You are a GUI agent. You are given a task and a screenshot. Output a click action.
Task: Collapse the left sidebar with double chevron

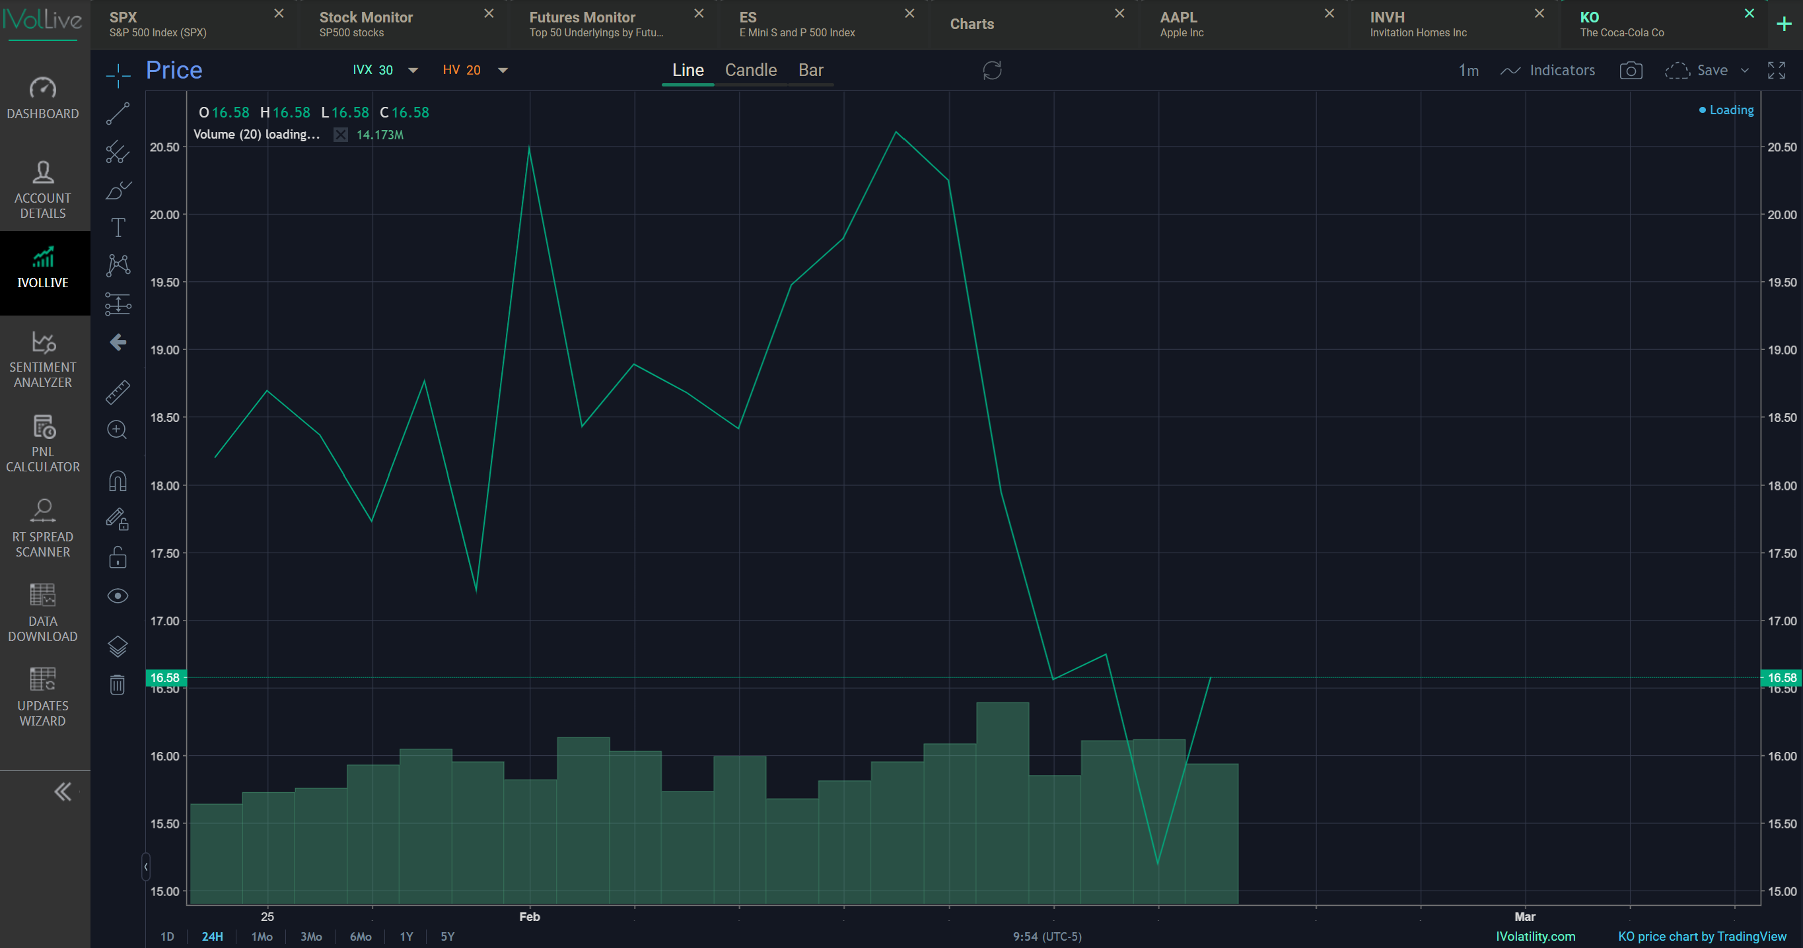coord(63,792)
